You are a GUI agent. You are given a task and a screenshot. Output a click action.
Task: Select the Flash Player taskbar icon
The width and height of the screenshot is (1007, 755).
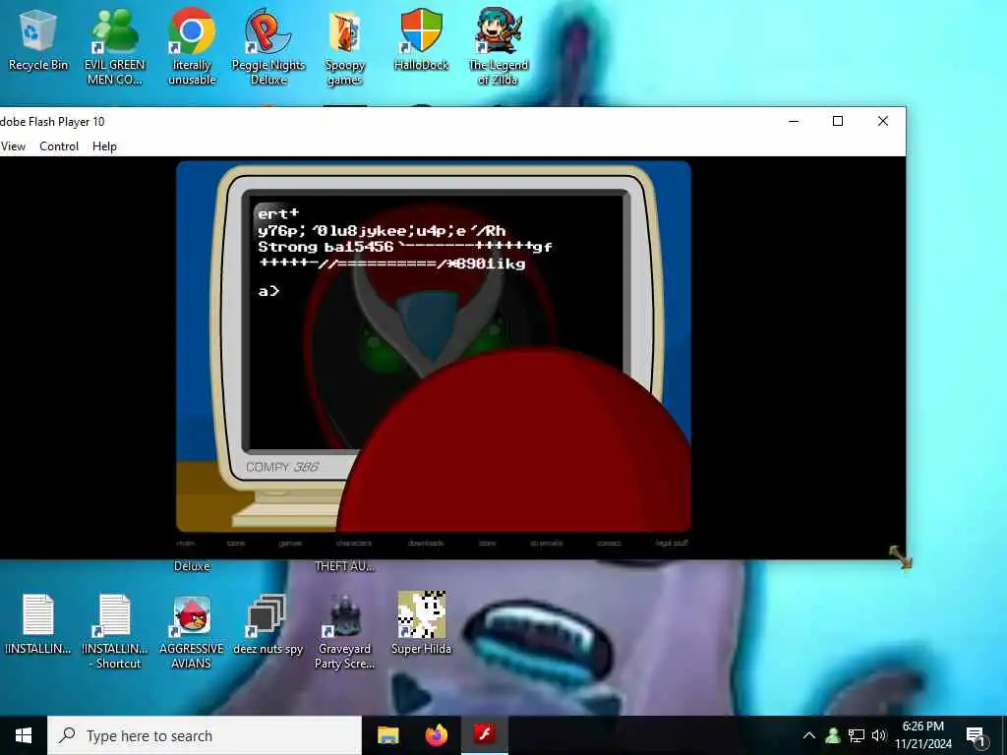tap(485, 734)
